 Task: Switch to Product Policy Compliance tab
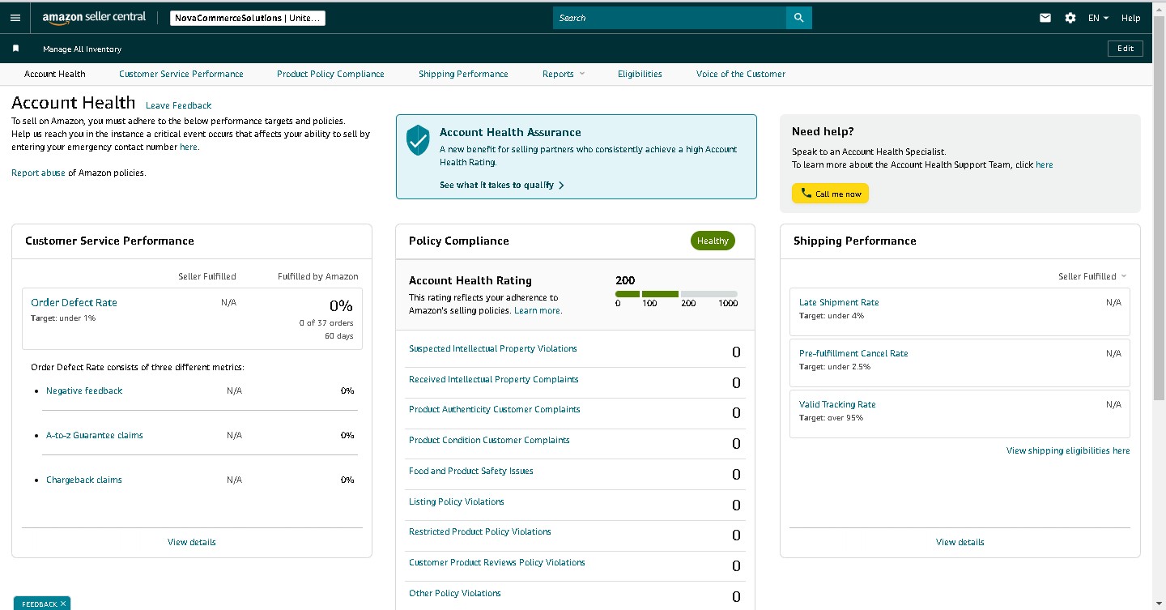point(330,74)
